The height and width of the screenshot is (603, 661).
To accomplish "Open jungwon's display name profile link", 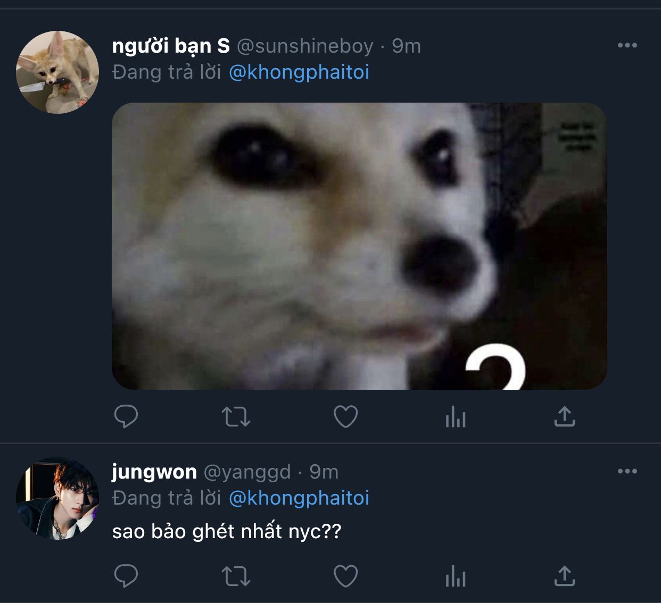I will pyautogui.click(x=154, y=472).
